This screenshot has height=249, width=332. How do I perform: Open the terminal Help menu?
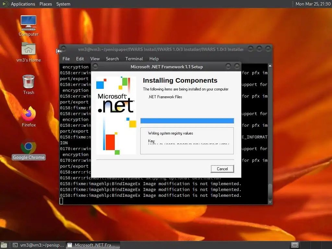tap(154, 59)
